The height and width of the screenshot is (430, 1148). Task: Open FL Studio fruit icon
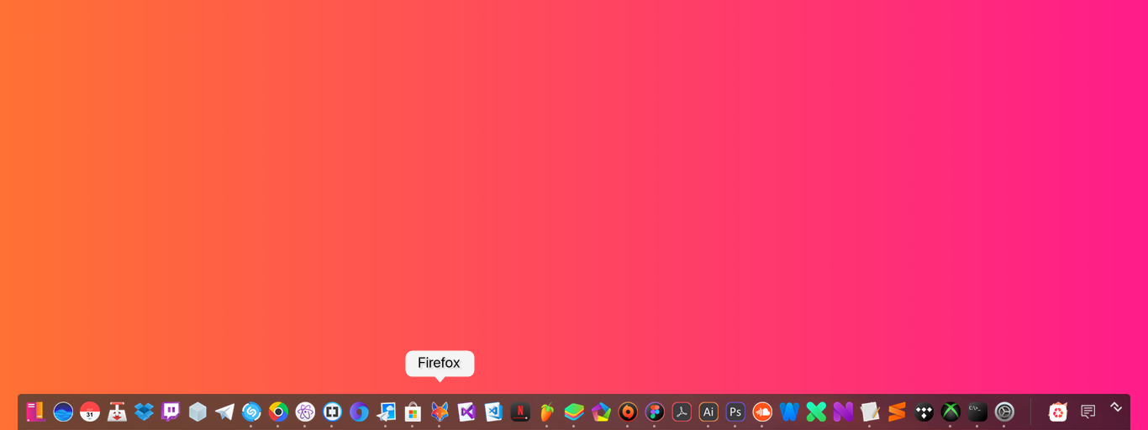(547, 412)
